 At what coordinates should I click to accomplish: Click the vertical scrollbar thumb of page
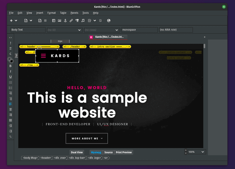204,46
